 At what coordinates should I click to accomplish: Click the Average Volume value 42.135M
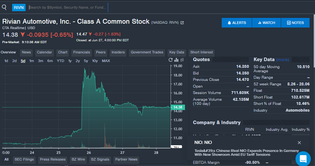[x=241, y=99]
